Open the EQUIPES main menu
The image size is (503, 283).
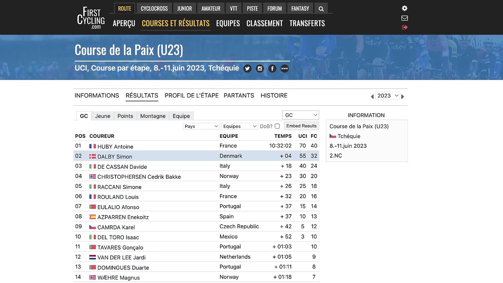pyautogui.click(x=228, y=23)
